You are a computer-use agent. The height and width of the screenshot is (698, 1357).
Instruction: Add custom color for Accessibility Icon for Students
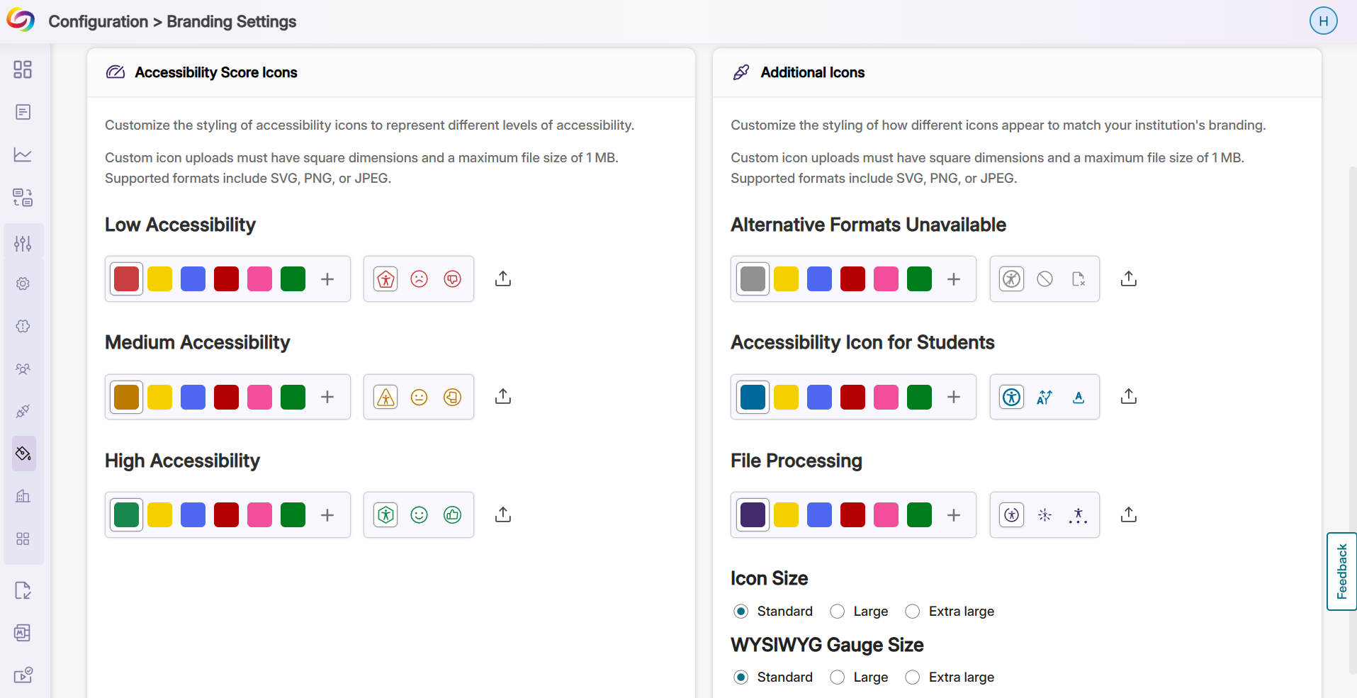click(x=954, y=397)
